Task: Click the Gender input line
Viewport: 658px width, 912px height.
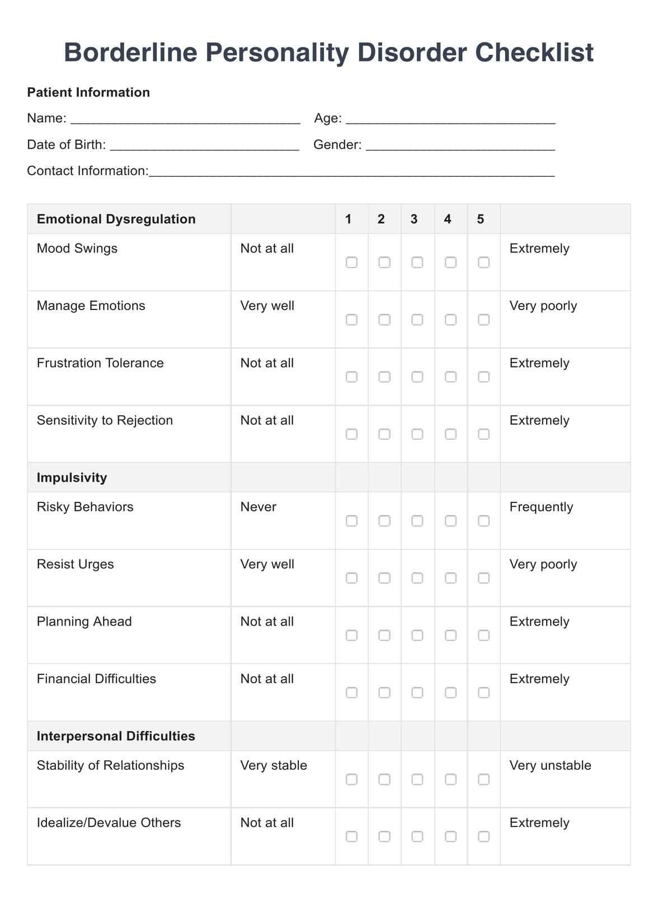Action: pyautogui.click(x=460, y=145)
